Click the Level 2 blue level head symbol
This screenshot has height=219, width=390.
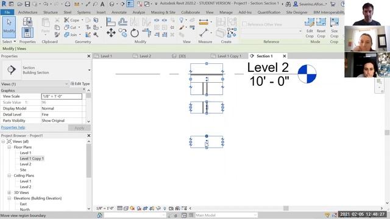(x=307, y=74)
